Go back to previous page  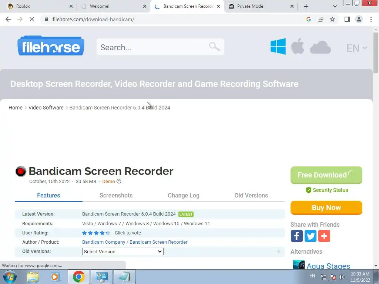click(8, 19)
